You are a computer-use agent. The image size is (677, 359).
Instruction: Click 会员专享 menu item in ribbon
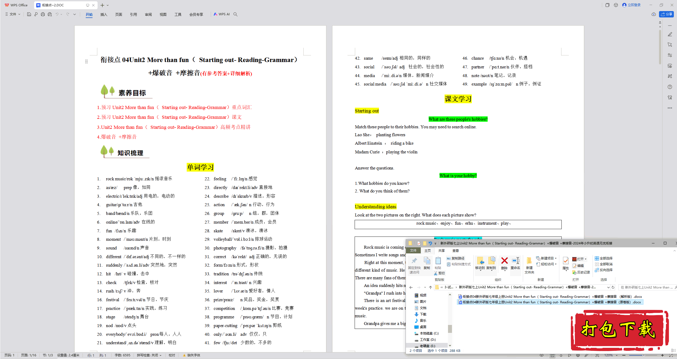click(196, 14)
